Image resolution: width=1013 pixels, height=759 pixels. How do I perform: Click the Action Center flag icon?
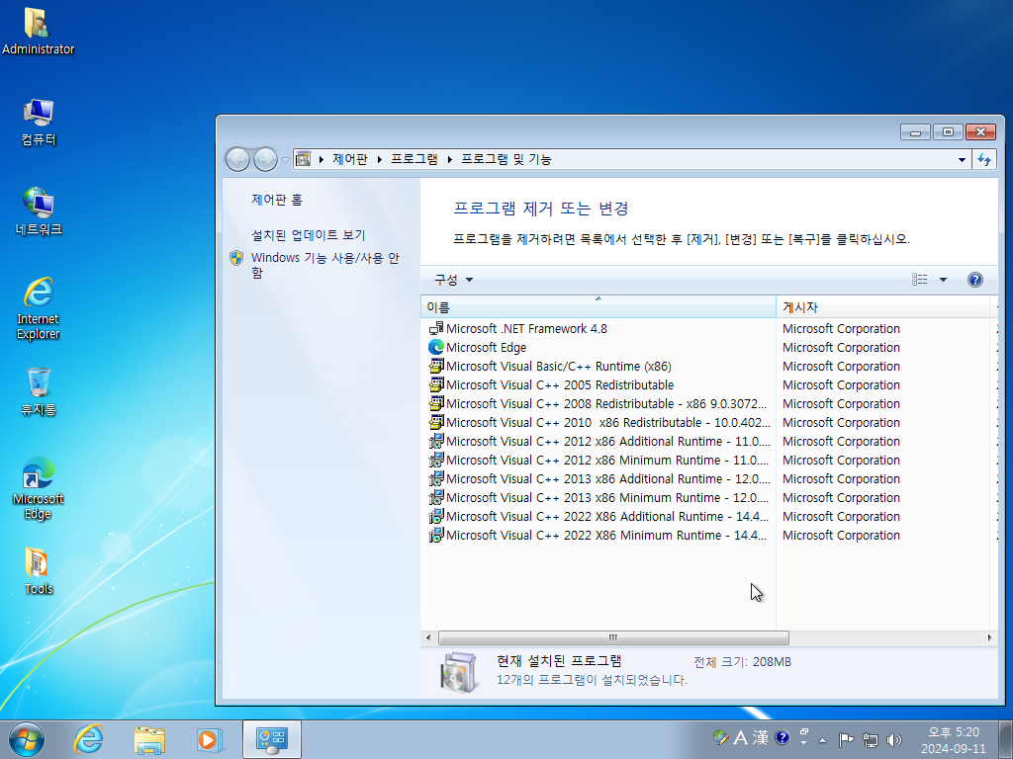847,739
